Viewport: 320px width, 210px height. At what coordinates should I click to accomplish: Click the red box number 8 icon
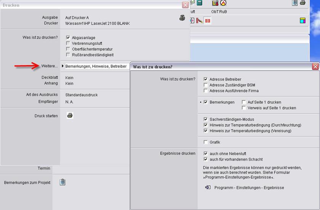pos(207,21)
